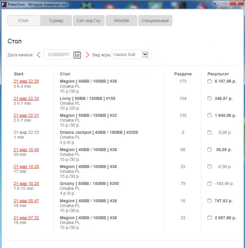Click stakes text 3 р./6 р.
Viewport: 245px width, 248px height.
tap(67, 142)
